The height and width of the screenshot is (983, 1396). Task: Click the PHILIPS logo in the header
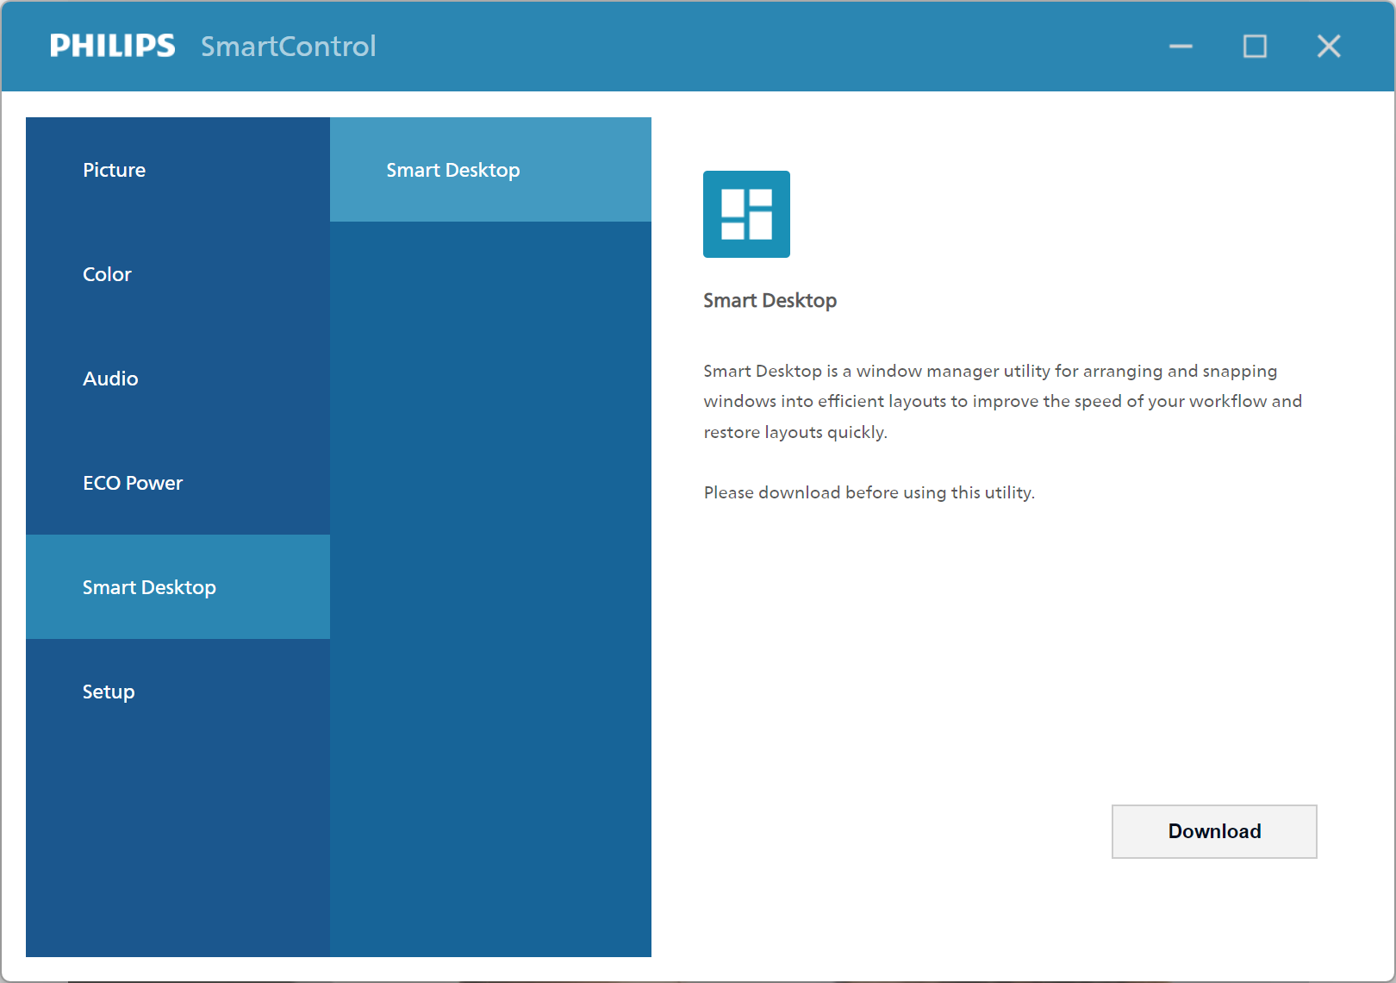pyautogui.click(x=112, y=46)
